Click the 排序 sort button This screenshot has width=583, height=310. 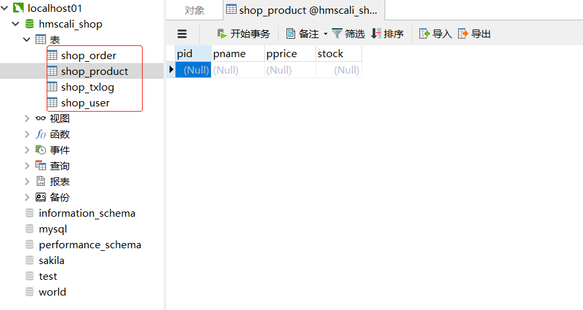pos(387,34)
